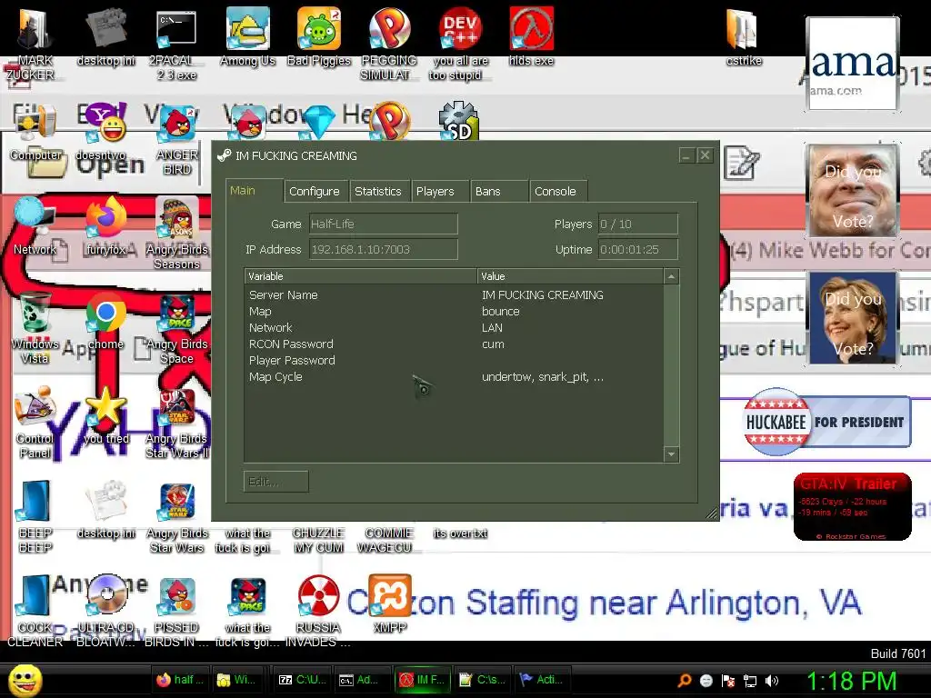Switch to the 'half ...' Firefox taskbar button
931x698 pixels.
(180, 680)
